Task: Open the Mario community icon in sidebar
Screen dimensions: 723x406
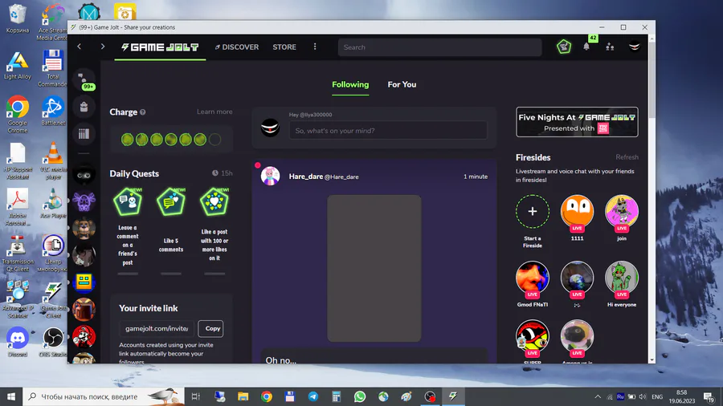Action: pos(84,336)
